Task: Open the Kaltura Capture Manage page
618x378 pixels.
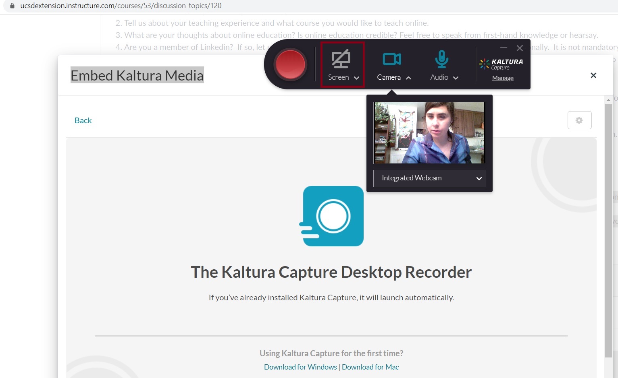Action: coord(502,78)
